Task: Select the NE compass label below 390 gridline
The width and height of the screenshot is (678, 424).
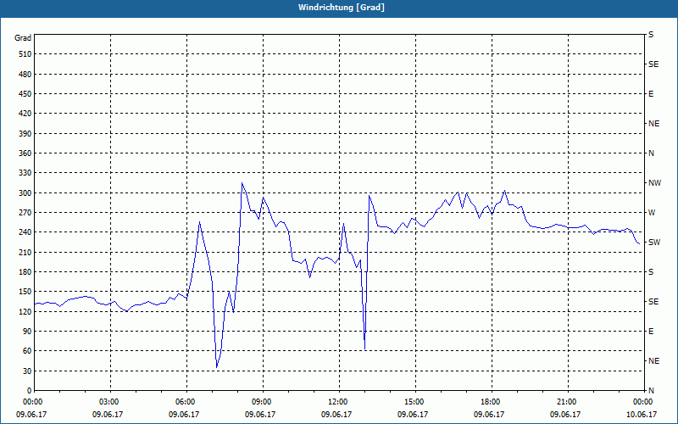Action: pyautogui.click(x=653, y=124)
